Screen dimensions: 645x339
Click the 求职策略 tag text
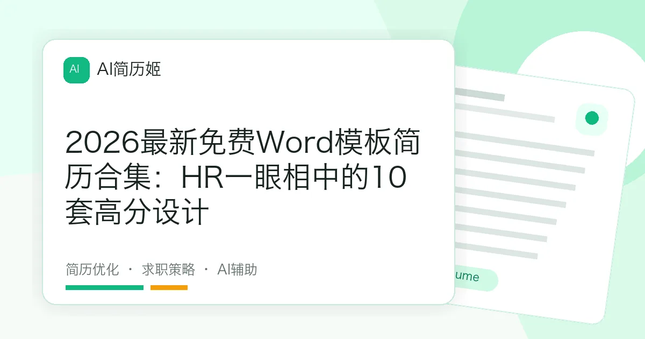click(168, 270)
